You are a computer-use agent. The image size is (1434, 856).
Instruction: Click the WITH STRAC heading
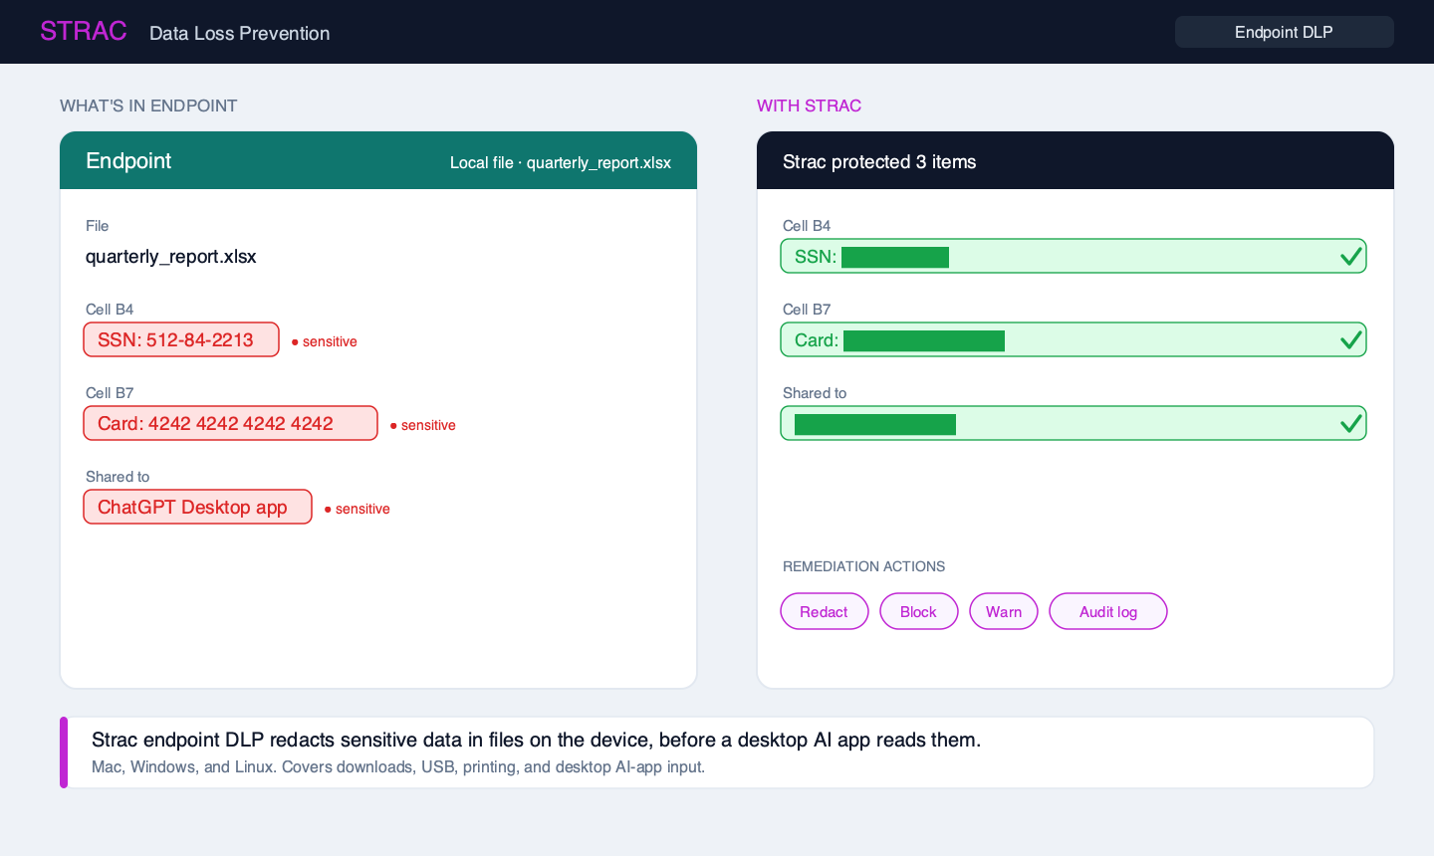point(809,106)
